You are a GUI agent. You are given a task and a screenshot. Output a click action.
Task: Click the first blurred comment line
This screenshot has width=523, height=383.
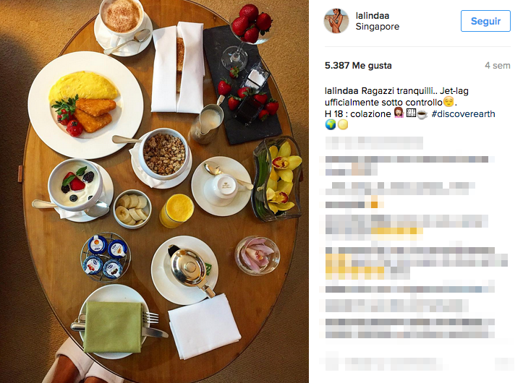(374, 143)
